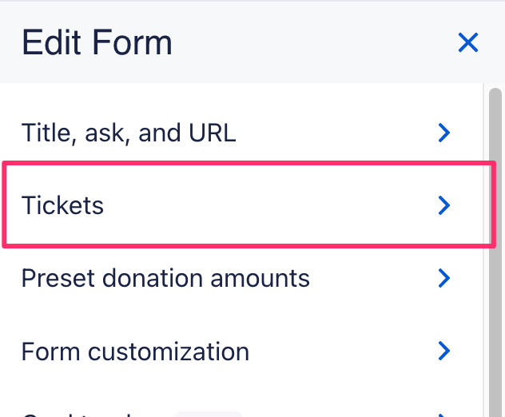Click the gray badge on the bottom cut-off row
Image resolution: width=505 pixels, height=417 pixels.
tap(208, 414)
